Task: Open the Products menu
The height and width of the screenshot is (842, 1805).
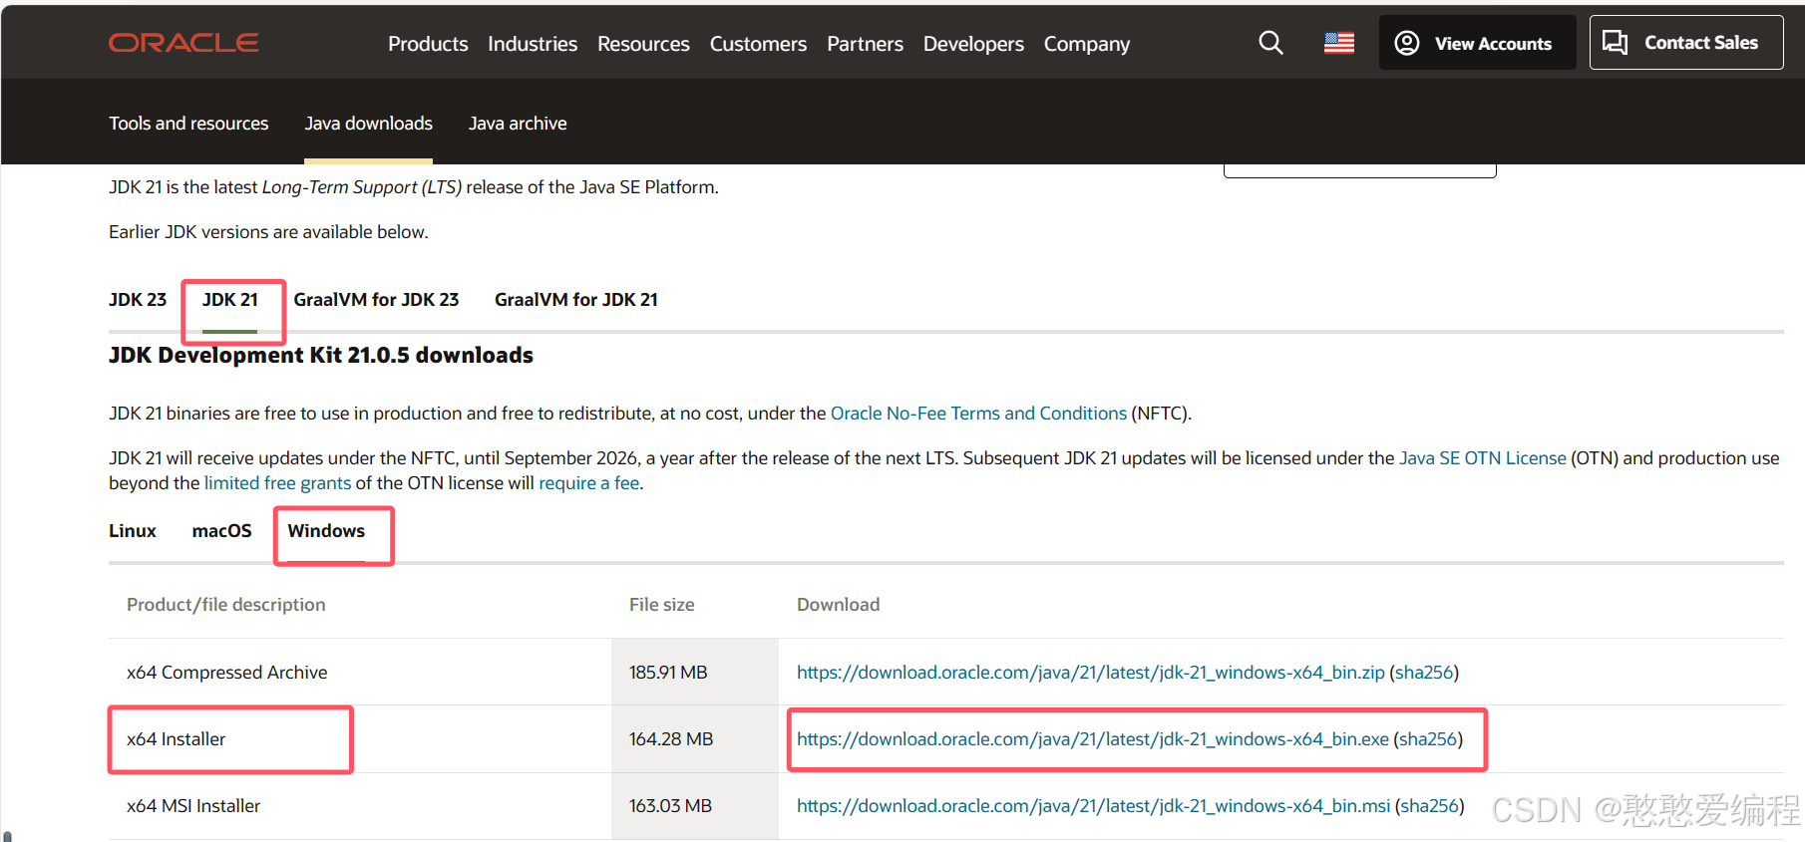Action: [428, 44]
